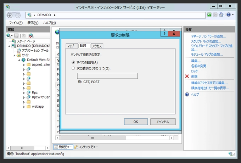Click the refresh icon in address bar

tap(209, 15)
